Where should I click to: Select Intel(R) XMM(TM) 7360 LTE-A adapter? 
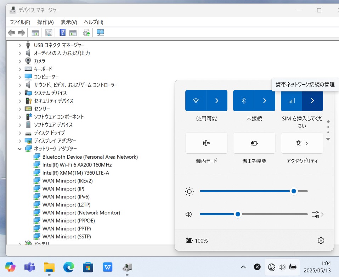76,173
